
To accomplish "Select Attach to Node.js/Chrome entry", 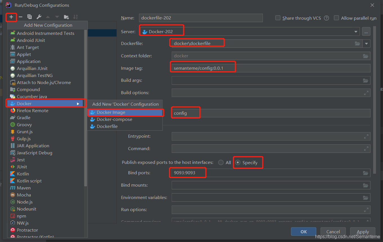I will (x=46, y=82).
